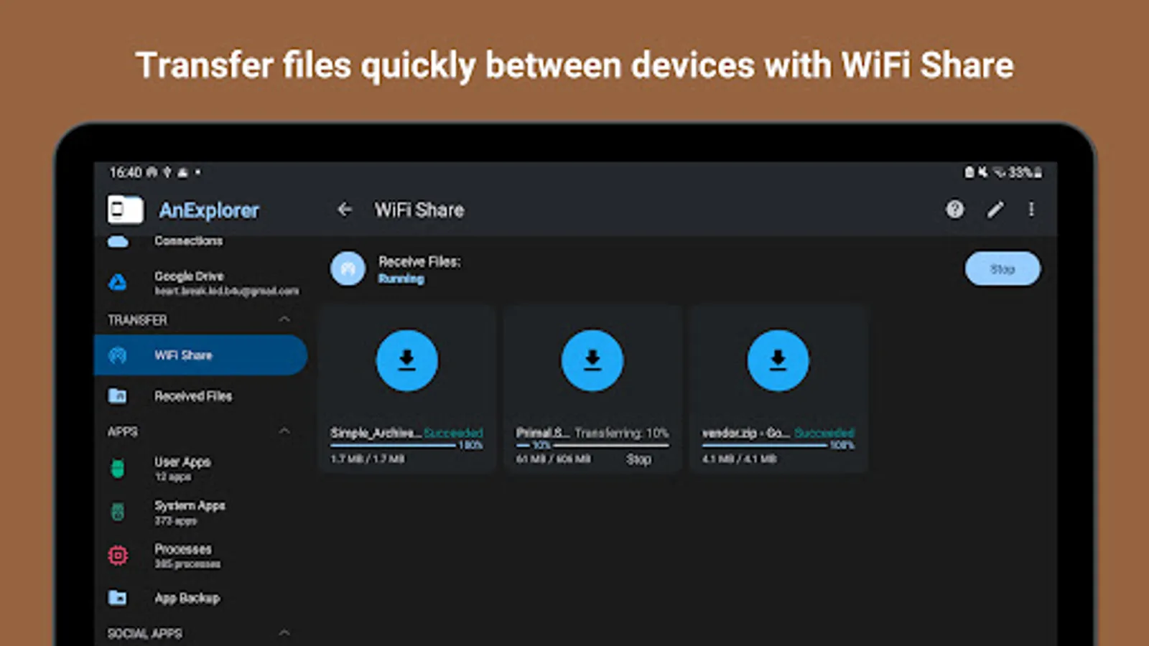Click the '4.1 MB / 4.1 MB' size text
This screenshot has width=1149, height=646.
pyautogui.click(x=740, y=459)
